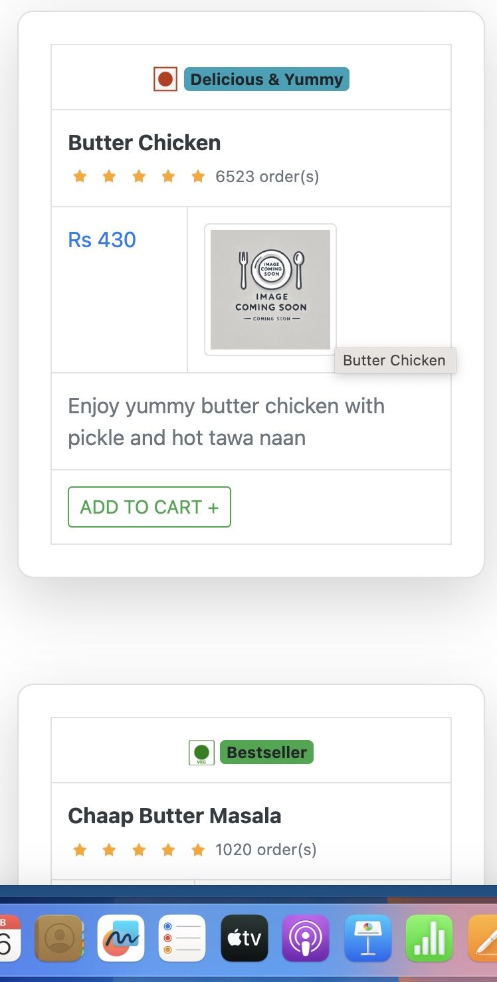Launch Keynote from the Dock
Screen dimensions: 497x982
click(x=367, y=938)
